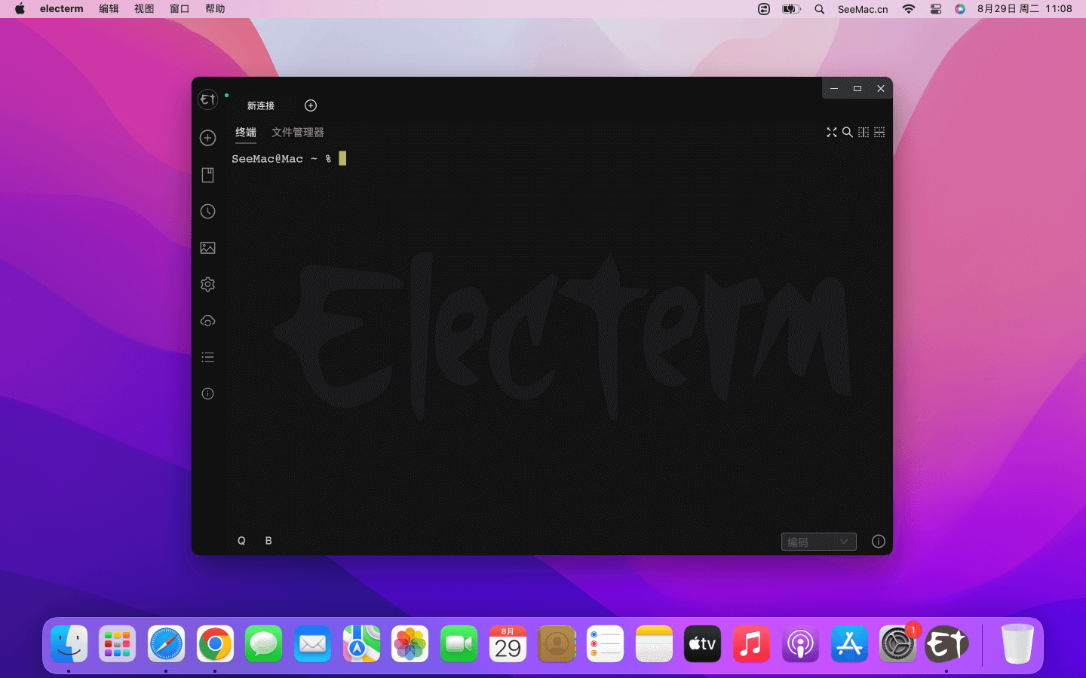Split terminal horizontally
Screen dimensions: 1086x678
879,132
